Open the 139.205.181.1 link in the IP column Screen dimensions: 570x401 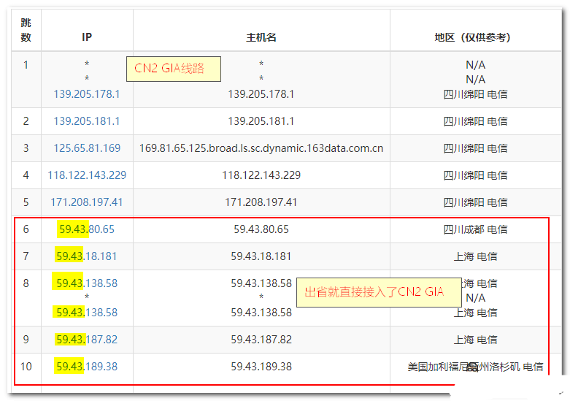point(87,121)
